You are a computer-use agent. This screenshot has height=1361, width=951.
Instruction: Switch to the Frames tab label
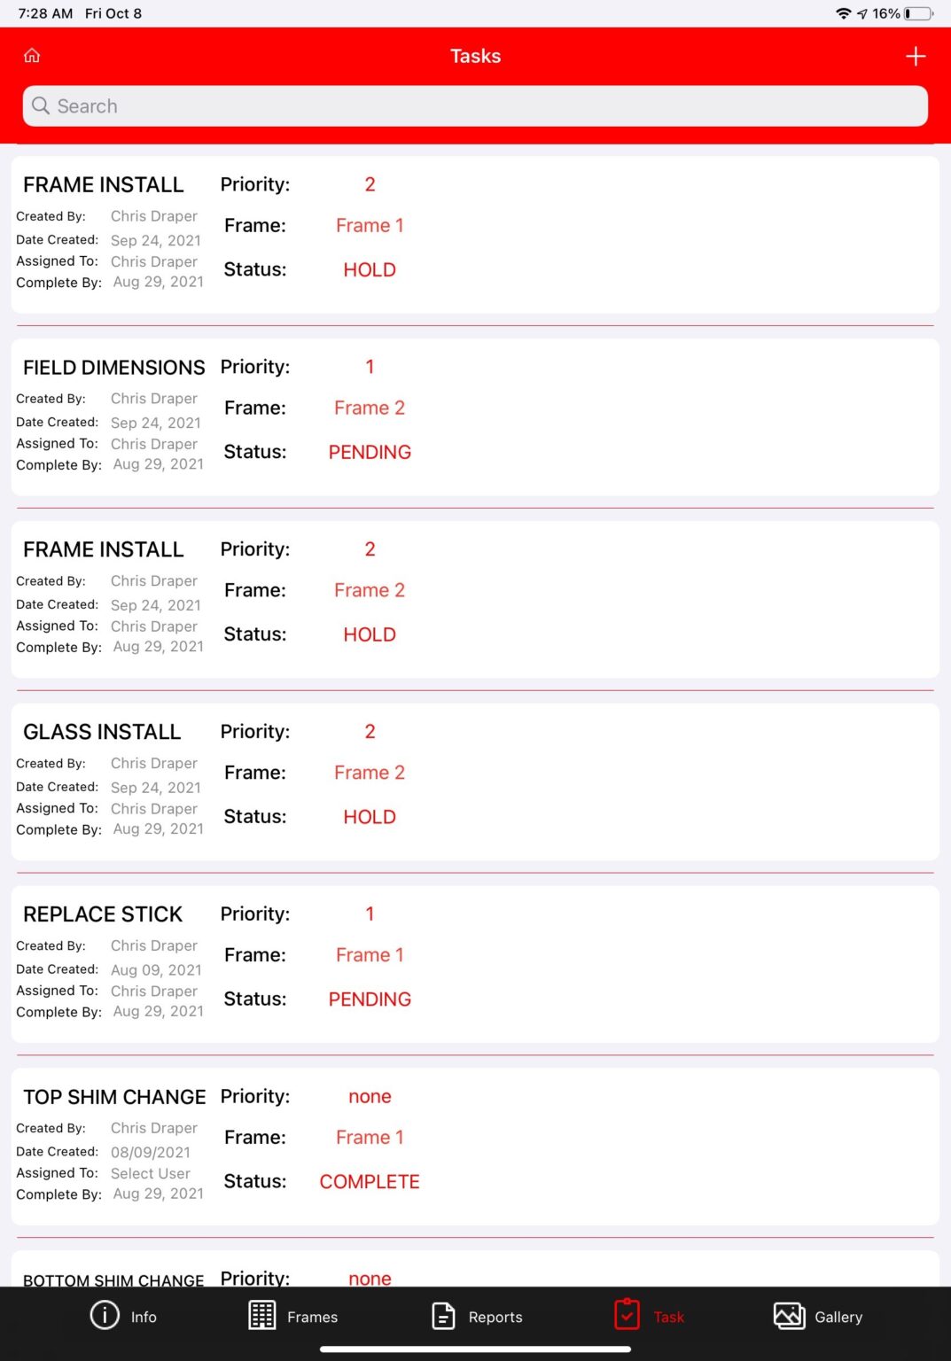[312, 1318]
